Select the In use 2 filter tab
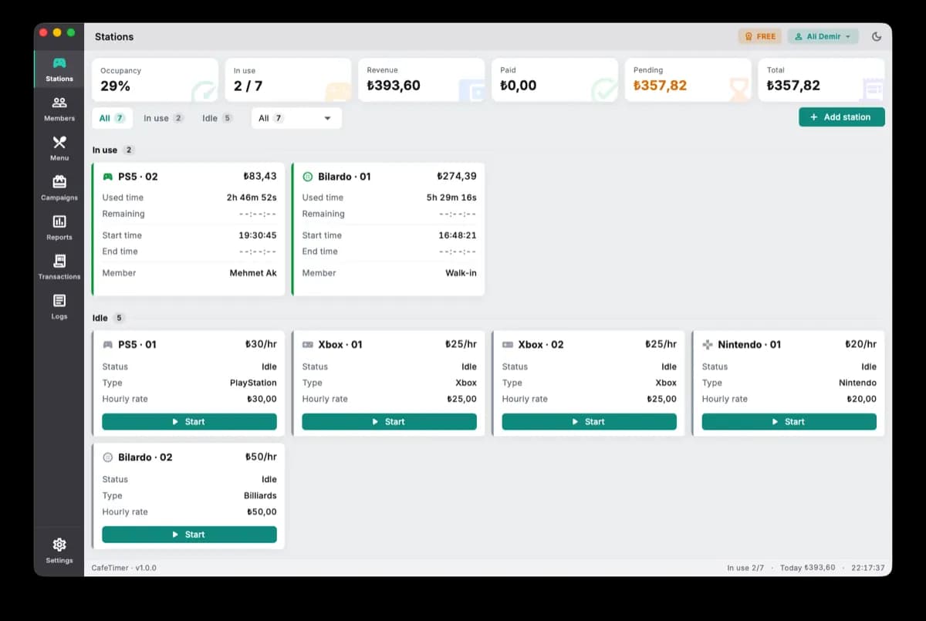The image size is (926, 621). 164,118
